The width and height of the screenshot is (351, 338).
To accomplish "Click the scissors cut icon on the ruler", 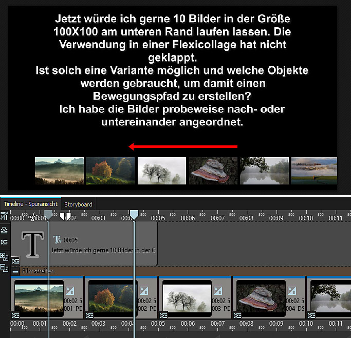I will [x=33, y=217].
